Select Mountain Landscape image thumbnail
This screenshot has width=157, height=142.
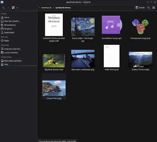pyautogui.click(x=83, y=58)
